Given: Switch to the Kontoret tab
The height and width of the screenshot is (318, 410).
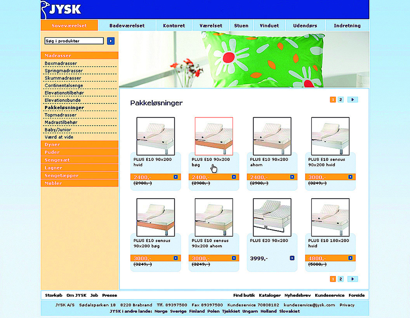Looking at the screenshot, I should point(174,26).
